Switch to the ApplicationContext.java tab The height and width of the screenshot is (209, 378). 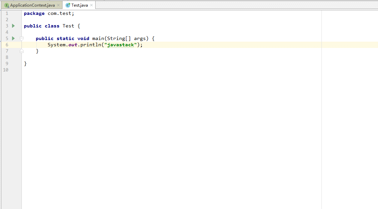(32, 5)
